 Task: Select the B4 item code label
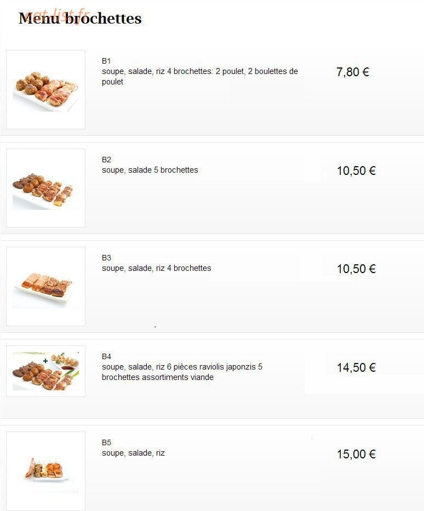point(106,356)
